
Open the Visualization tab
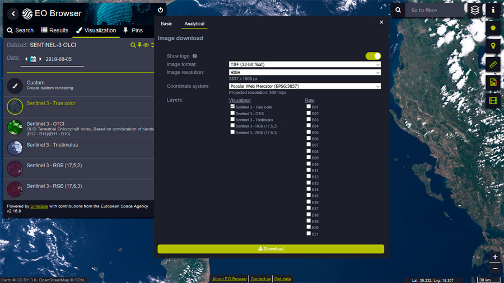[96, 31]
